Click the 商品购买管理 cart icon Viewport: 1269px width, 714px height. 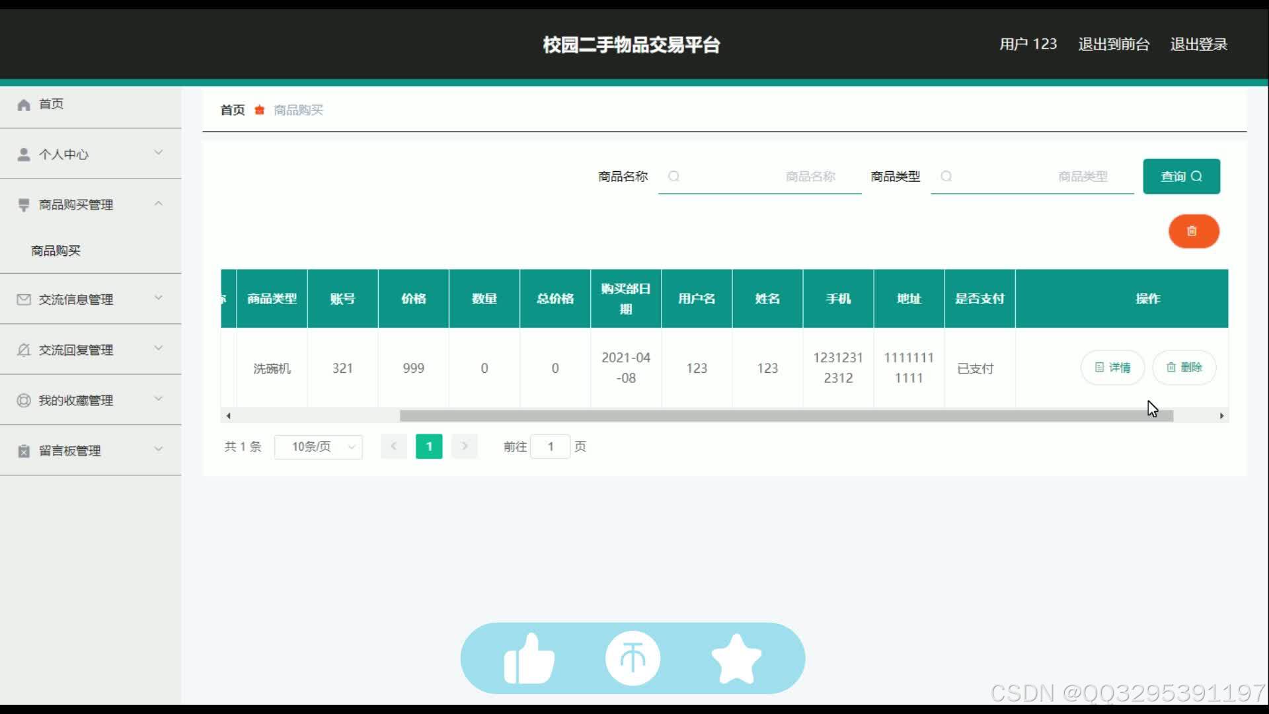[x=24, y=205]
